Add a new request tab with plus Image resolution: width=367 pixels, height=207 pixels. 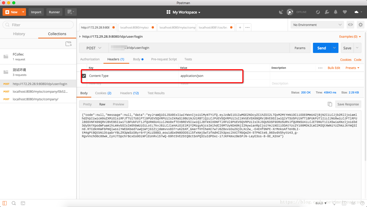tap(240, 27)
